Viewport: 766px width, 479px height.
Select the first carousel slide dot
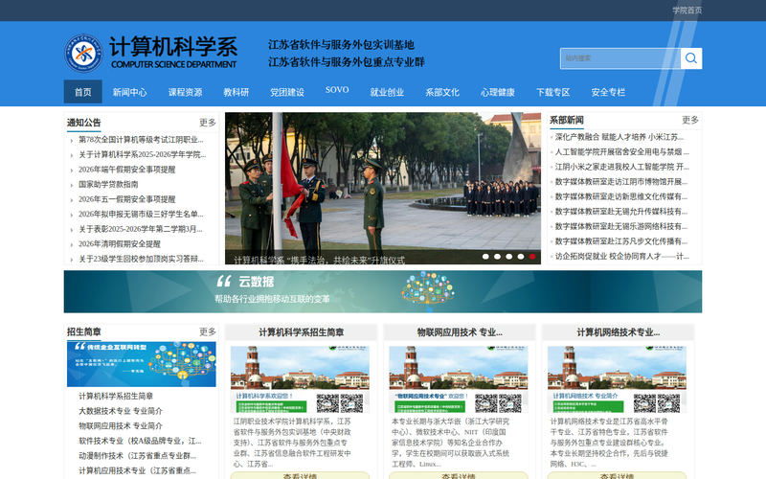485,257
